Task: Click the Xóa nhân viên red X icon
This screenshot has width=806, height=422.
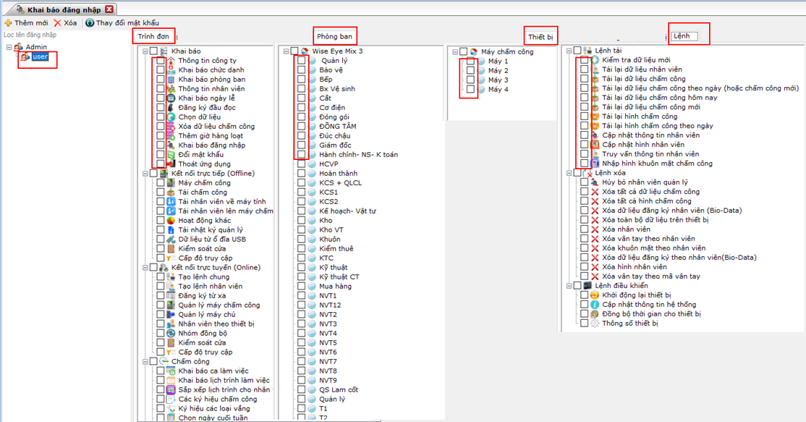Action: [595, 229]
